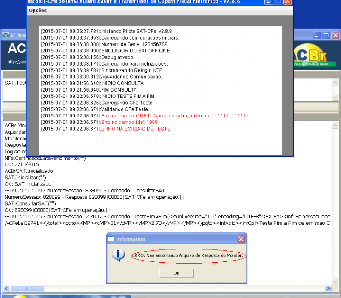Viewport: 341px width, 298px height.
Task: Select the CNPJ campo invalido error line
Action: pos(146,116)
